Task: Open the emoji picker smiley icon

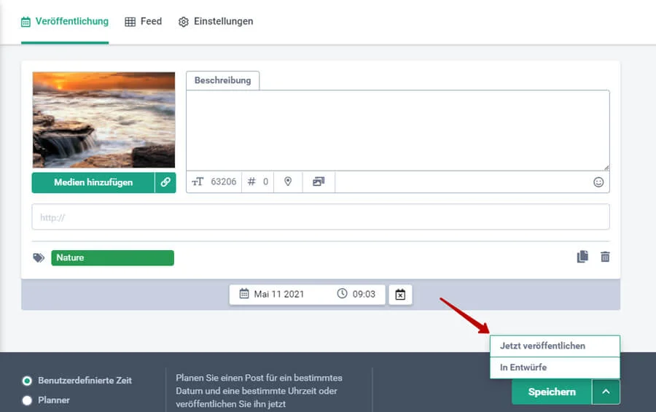Action: point(598,182)
